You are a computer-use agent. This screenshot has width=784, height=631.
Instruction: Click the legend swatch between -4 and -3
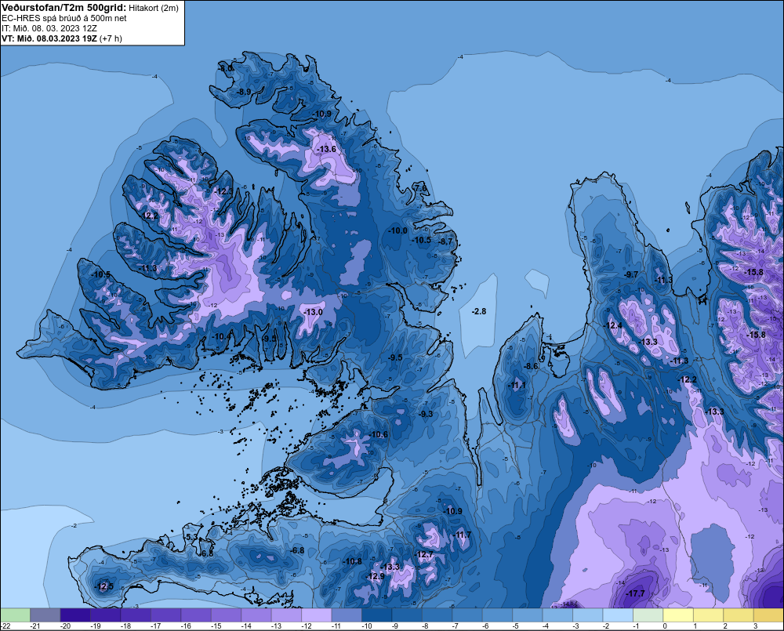point(557,615)
